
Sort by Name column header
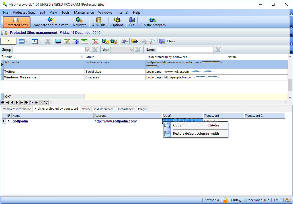pos(44,57)
